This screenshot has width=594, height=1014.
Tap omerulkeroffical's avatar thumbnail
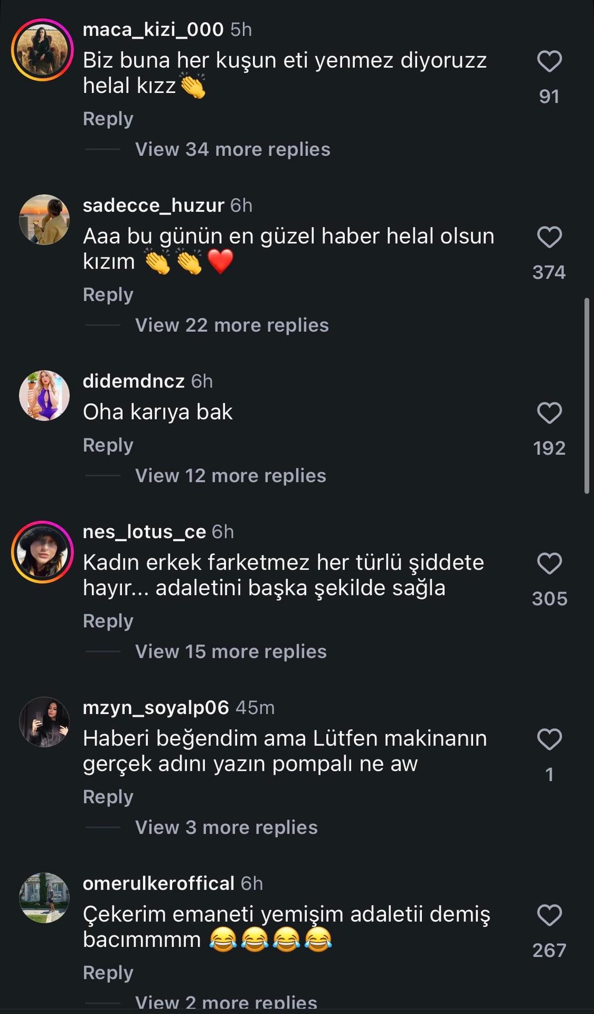[44, 898]
